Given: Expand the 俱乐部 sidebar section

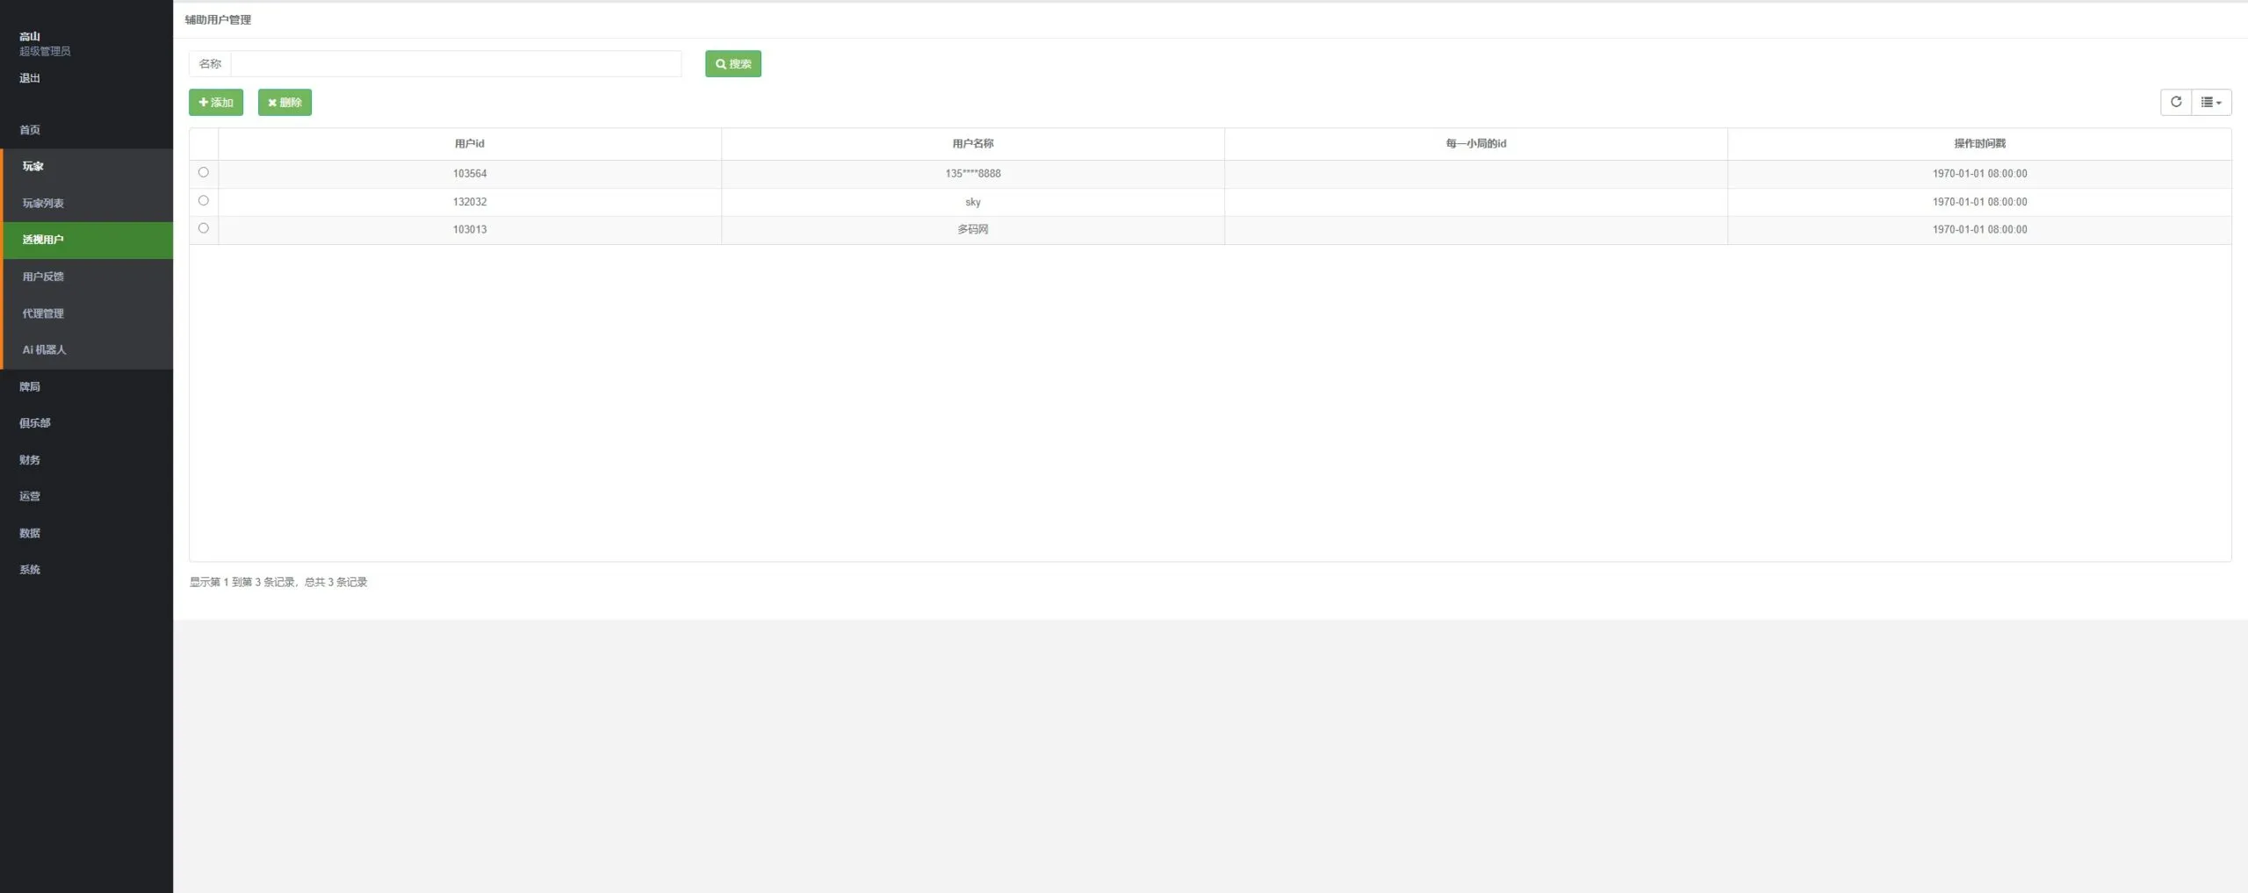Looking at the screenshot, I should 87,423.
